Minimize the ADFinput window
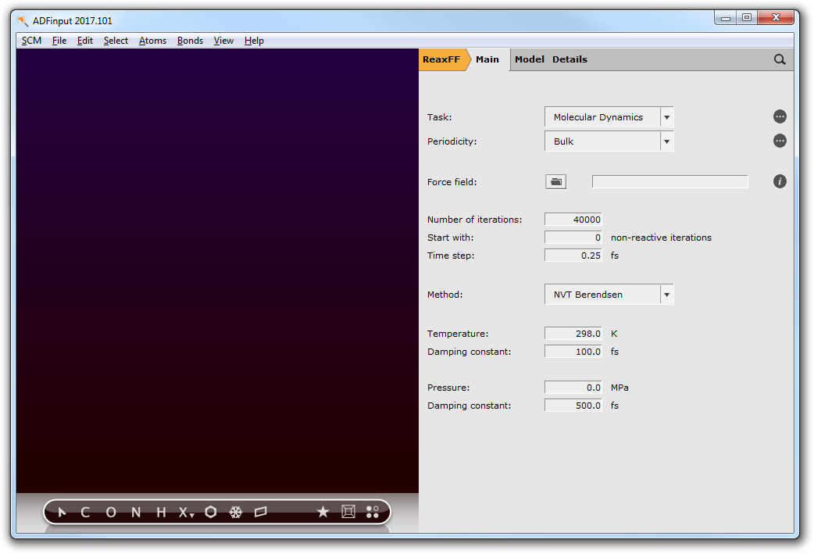Screen dimensions: 814x554 click(726, 18)
